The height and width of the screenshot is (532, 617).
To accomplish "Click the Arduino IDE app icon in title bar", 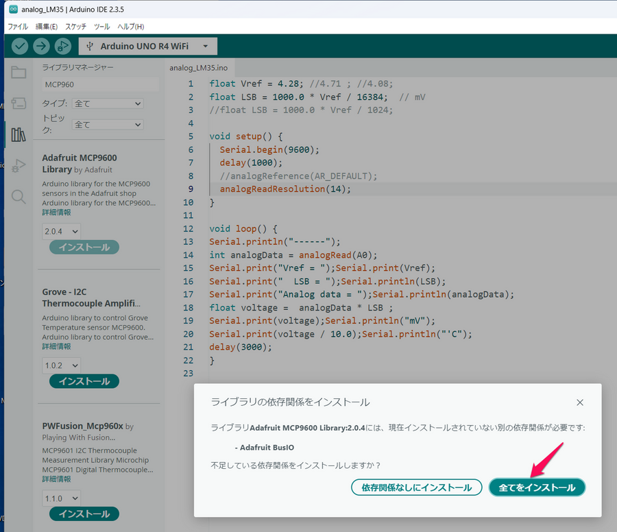I will 14,9.
